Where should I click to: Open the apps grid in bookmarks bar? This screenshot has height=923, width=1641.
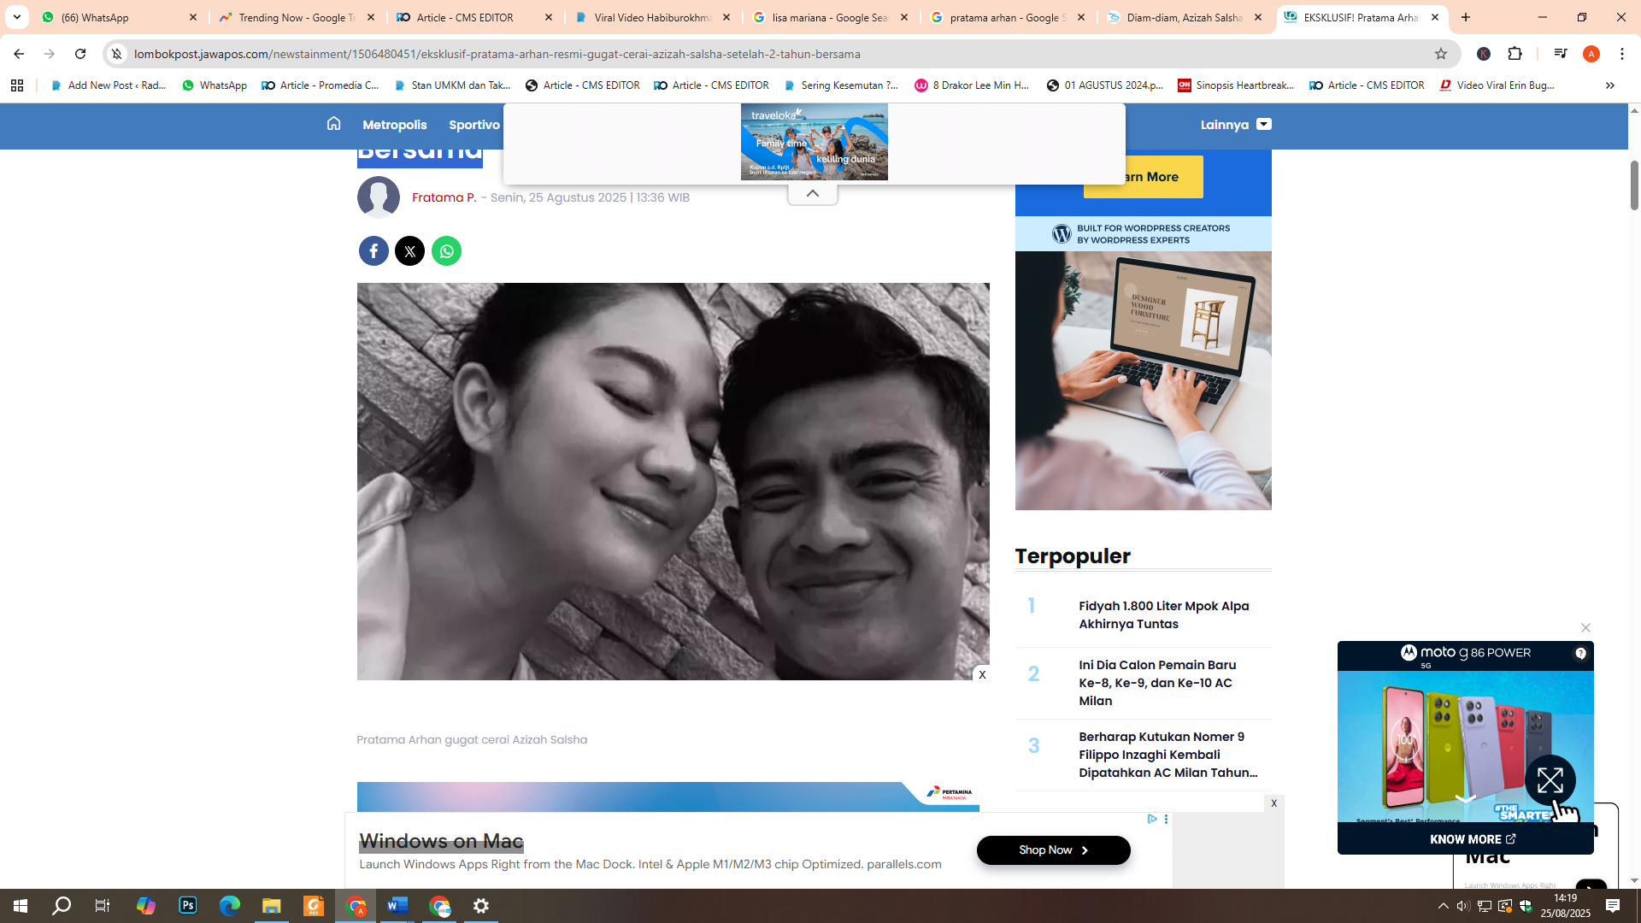pos(17,85)
